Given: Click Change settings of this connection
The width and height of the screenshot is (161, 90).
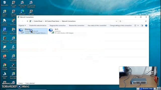Looking at the screenshot, I should pyautogui.click(x=121, y=25).
